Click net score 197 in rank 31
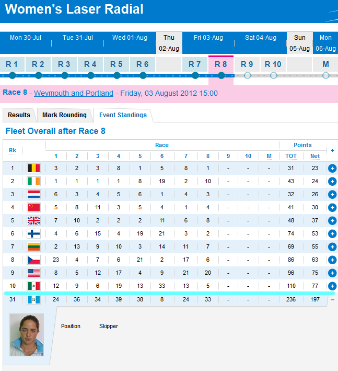338x371 pixels. (x=315, y=299)
